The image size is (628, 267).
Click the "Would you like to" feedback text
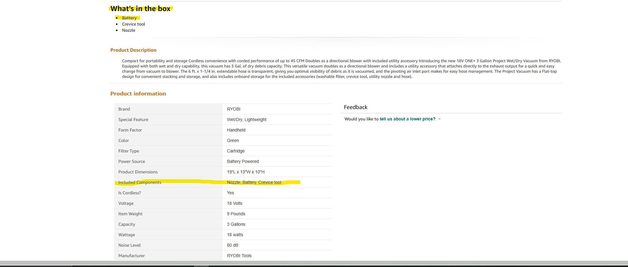click(x=361, y=119)
